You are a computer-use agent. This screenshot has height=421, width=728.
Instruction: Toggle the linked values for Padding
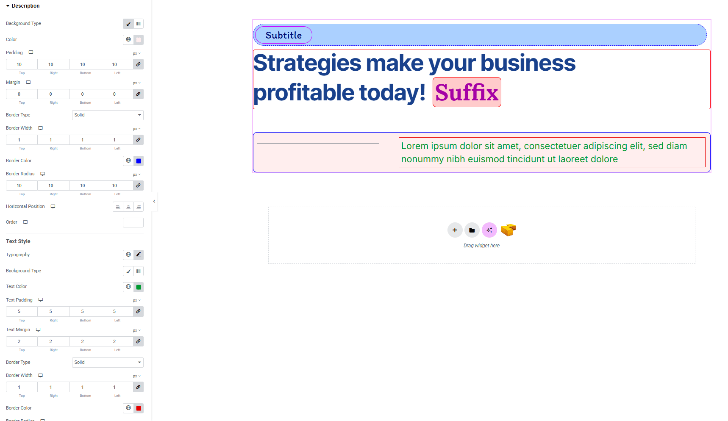tap(139, 64)
